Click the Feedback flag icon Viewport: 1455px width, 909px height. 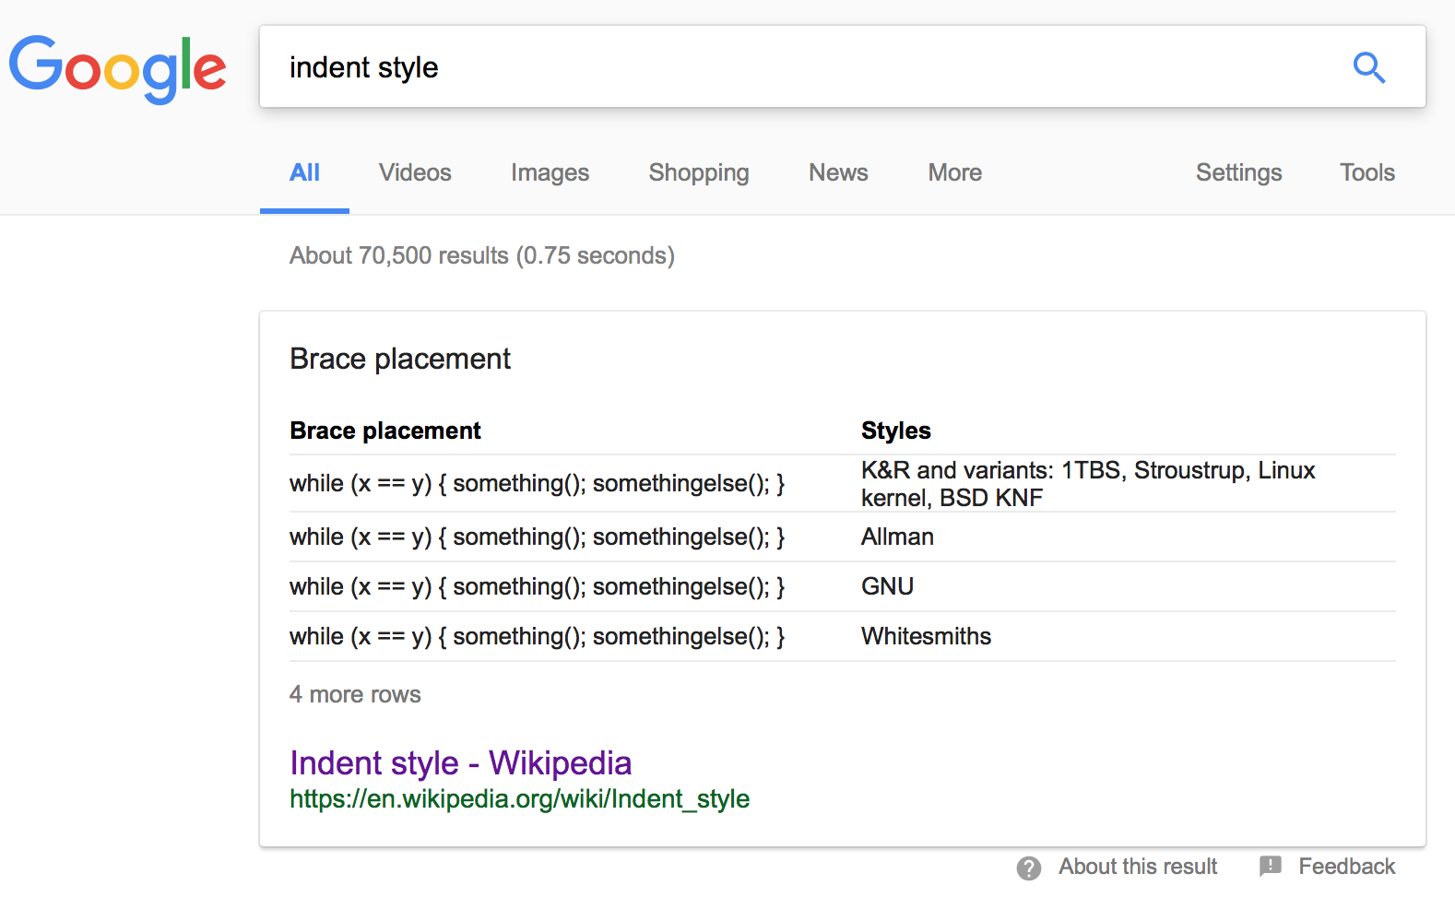coord(1271,866)
